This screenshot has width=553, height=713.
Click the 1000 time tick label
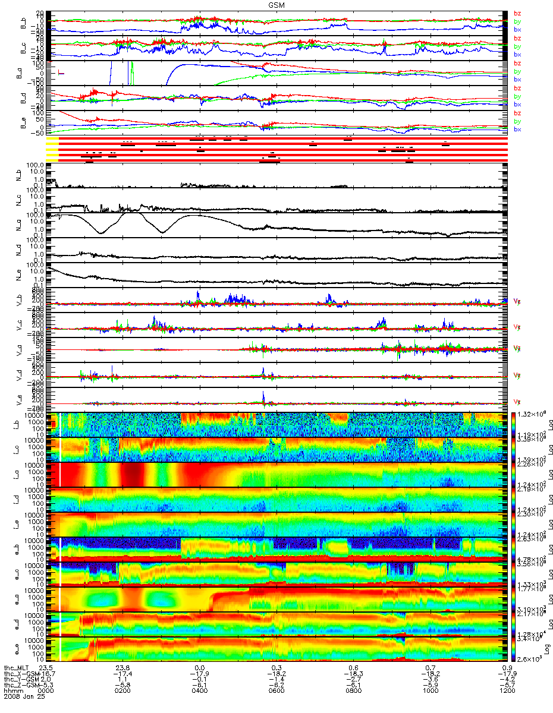(429, 691)
